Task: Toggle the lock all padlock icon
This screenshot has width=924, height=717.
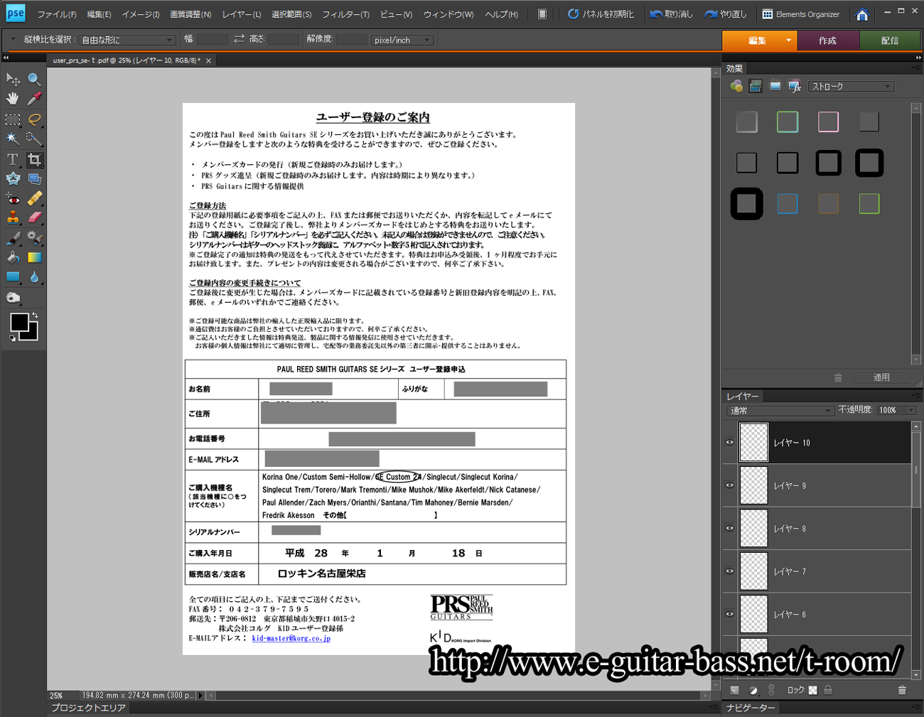Action: 828,690
